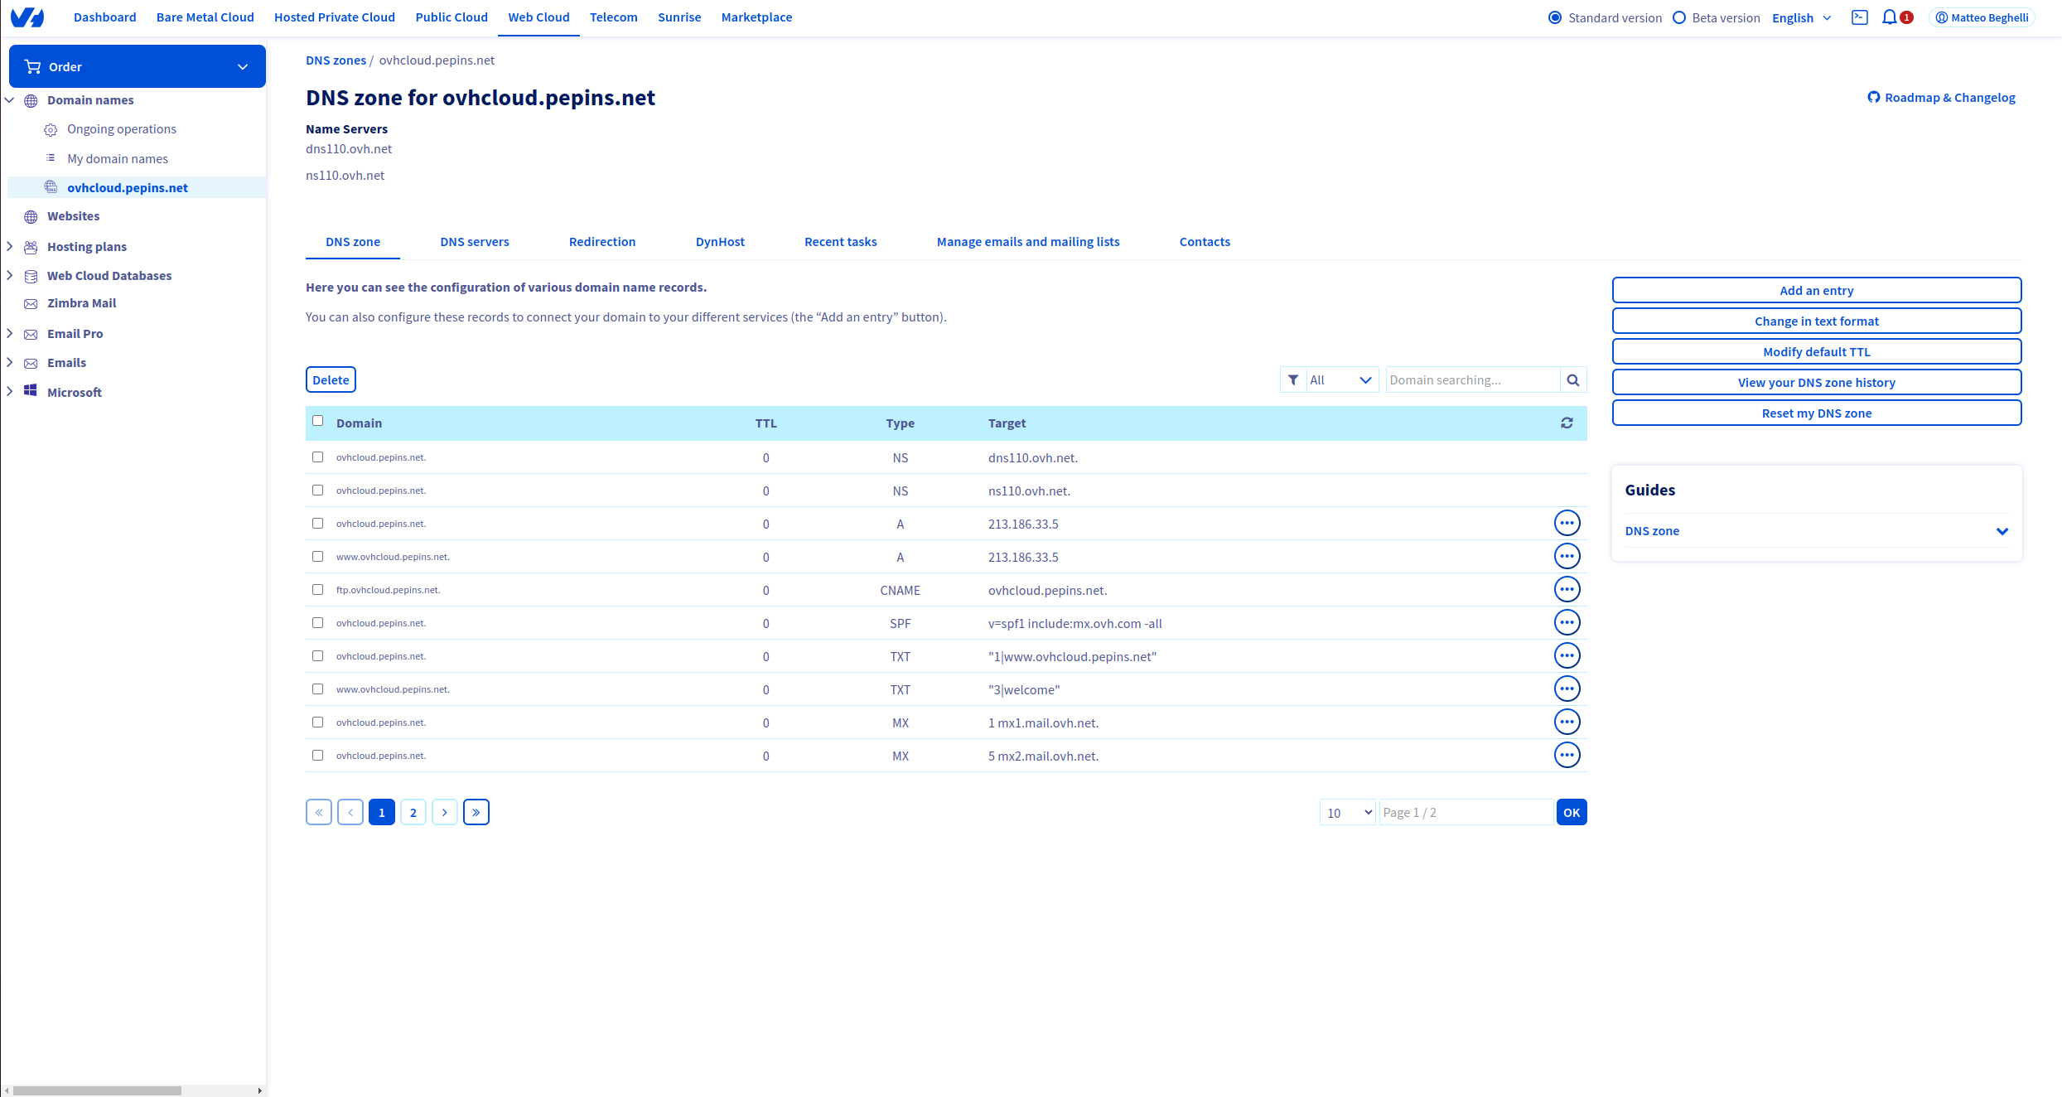Viewport: 2062px width, 1097px height.
Task: Open actions menu for CNAME record
Action: point(1567,590)
